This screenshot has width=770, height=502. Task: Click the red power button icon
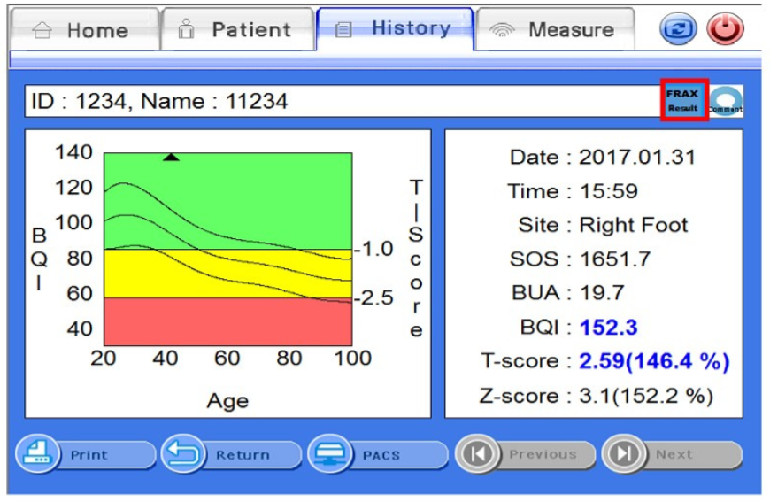click(725, 29)
